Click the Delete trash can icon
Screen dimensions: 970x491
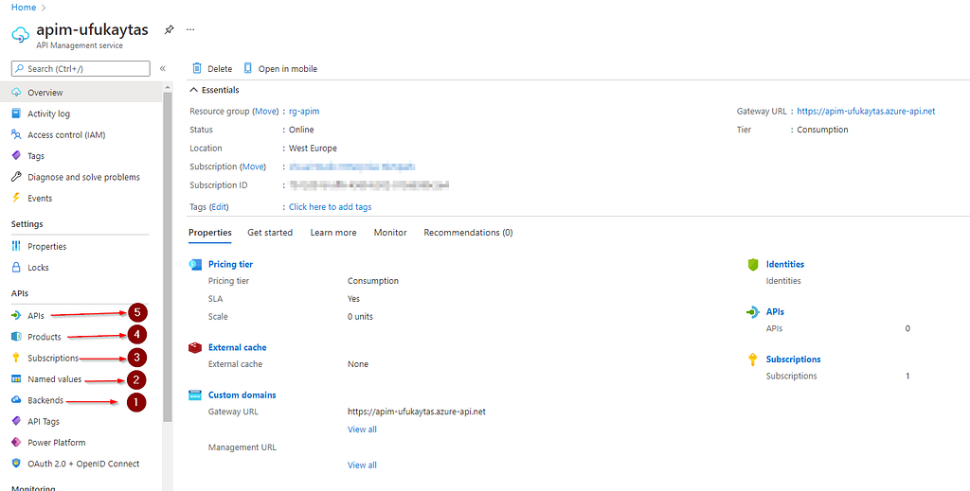point(197,68)
